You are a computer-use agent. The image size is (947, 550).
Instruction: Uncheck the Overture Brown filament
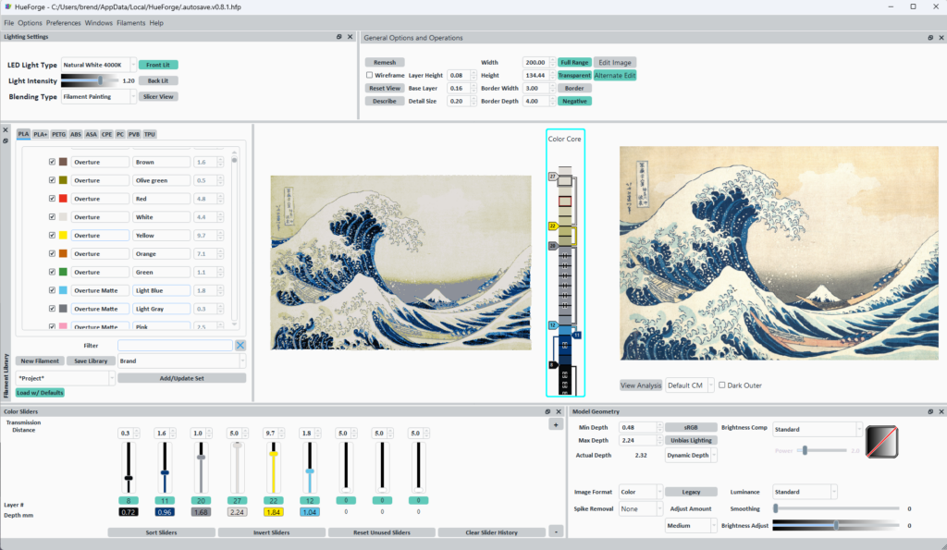[52, 162]
